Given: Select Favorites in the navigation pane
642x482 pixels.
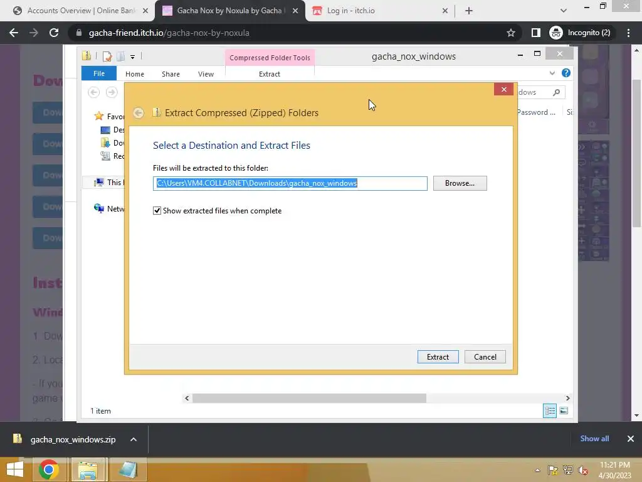Looking at the screenshot, I should coord(109,116).
